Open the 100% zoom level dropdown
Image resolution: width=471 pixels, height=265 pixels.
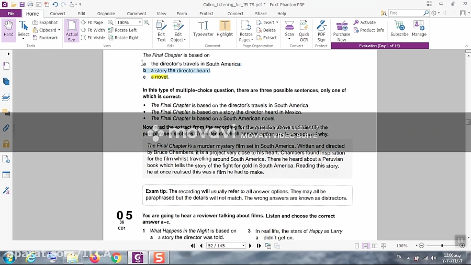140,23
